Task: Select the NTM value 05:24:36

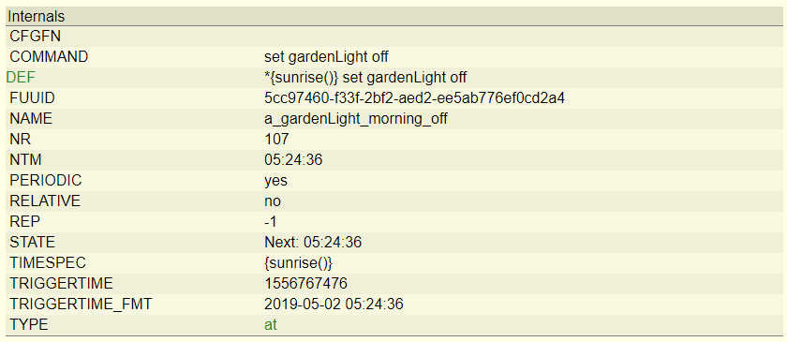Action: [293, 160]
